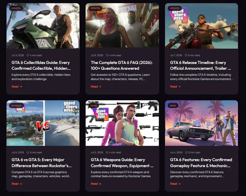
Task: Open 'GTA 6 Collectibles Guide: Every Confirmed Collectible' title
Action: pos(41,66)
